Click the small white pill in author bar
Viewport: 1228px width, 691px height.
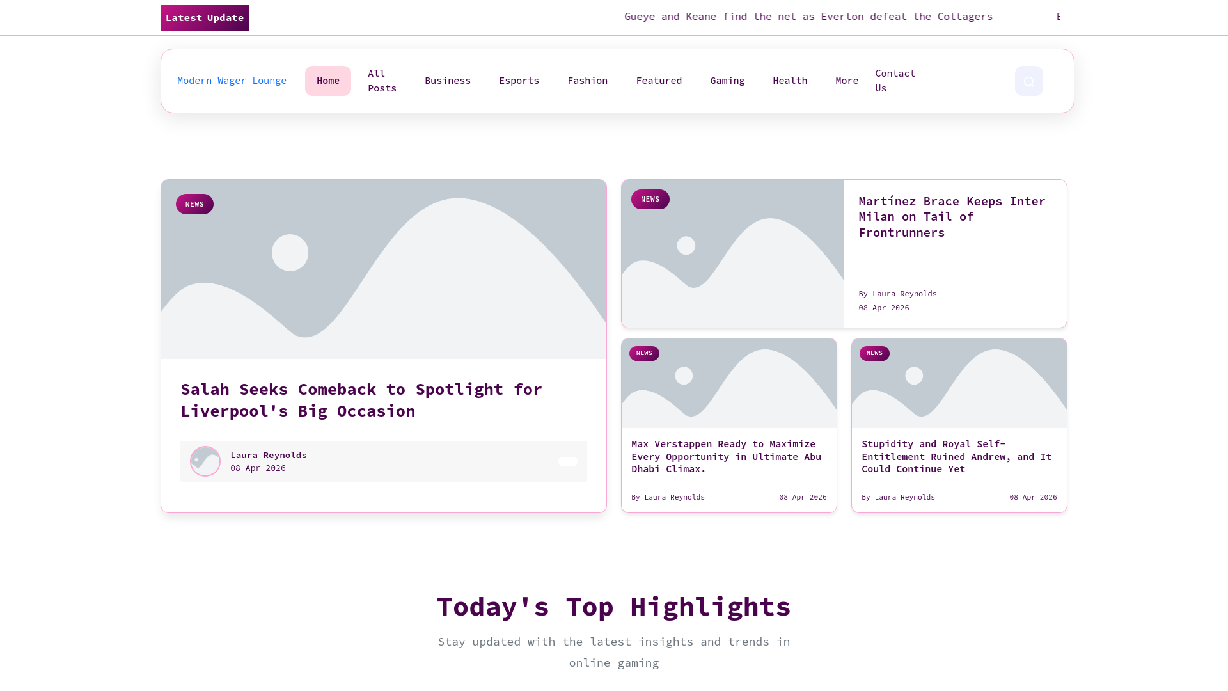coord(567,461)
